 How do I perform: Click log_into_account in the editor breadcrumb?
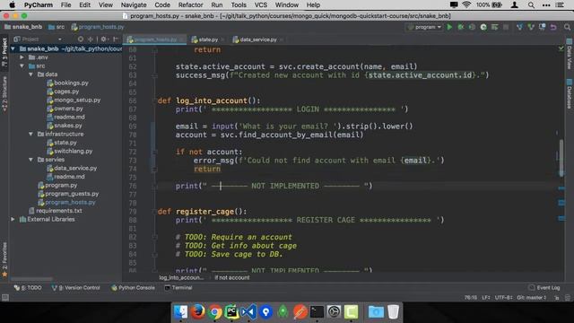pyautogui.click(x=181, y=278)
